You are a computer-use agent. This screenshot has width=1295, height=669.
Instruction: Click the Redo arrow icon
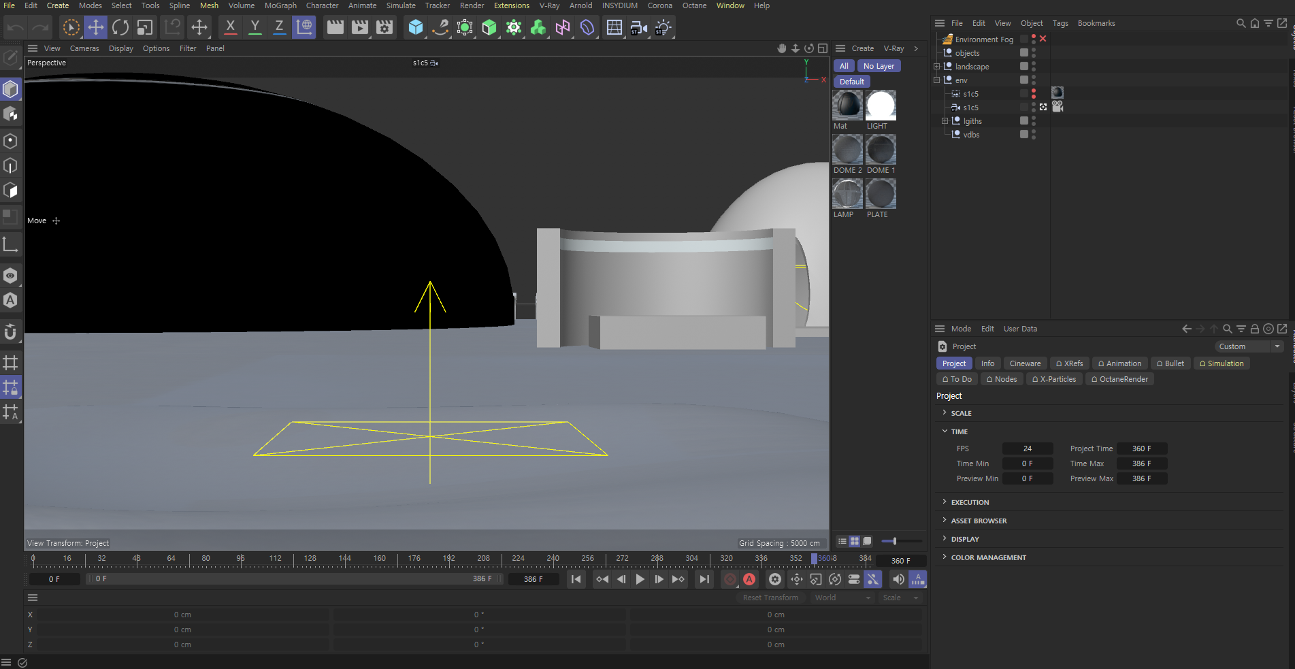point(40,27)
